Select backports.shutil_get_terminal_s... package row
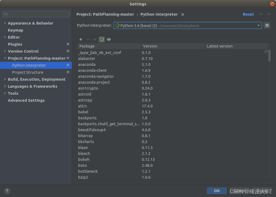Image resolution: width=276 pixels, height=197 pixels. point(173,124)
